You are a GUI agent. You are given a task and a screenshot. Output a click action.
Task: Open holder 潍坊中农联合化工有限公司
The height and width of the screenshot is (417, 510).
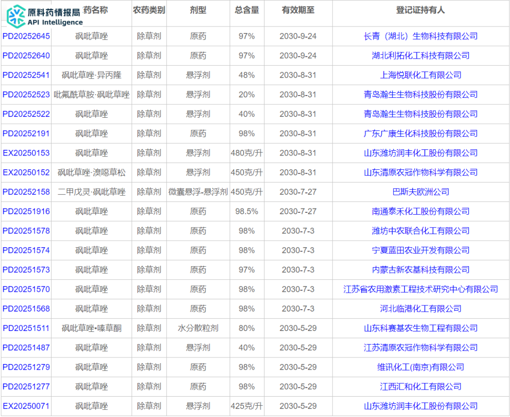click(x=421, y=231)
